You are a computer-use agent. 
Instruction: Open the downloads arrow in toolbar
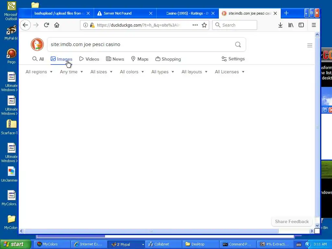[280, 25]
